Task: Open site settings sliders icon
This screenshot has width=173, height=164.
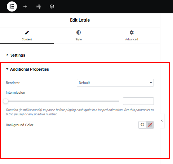Action: point(39,6)
